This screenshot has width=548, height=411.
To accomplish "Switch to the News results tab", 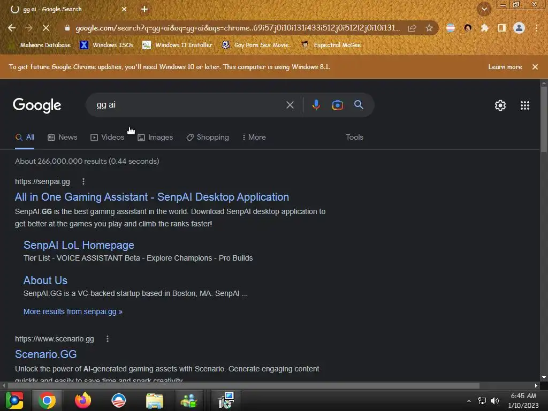I will [63, 138].
